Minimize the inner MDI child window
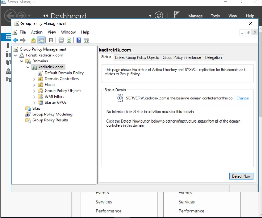The width and height of the screenshot is (262, 218). [242, 32]
